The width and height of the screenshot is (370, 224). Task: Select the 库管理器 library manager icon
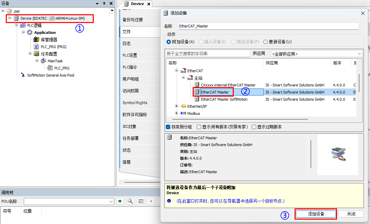coord(36,40)
